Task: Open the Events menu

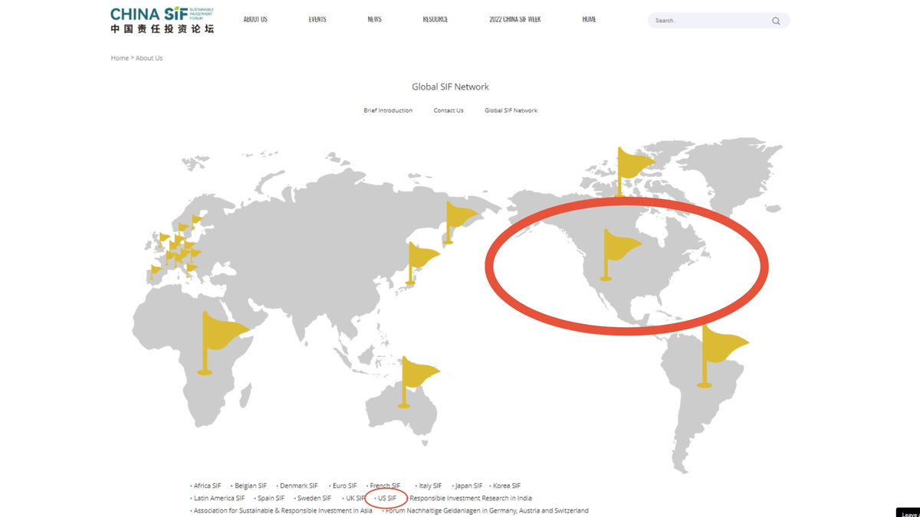Action: tap(317, 19)
